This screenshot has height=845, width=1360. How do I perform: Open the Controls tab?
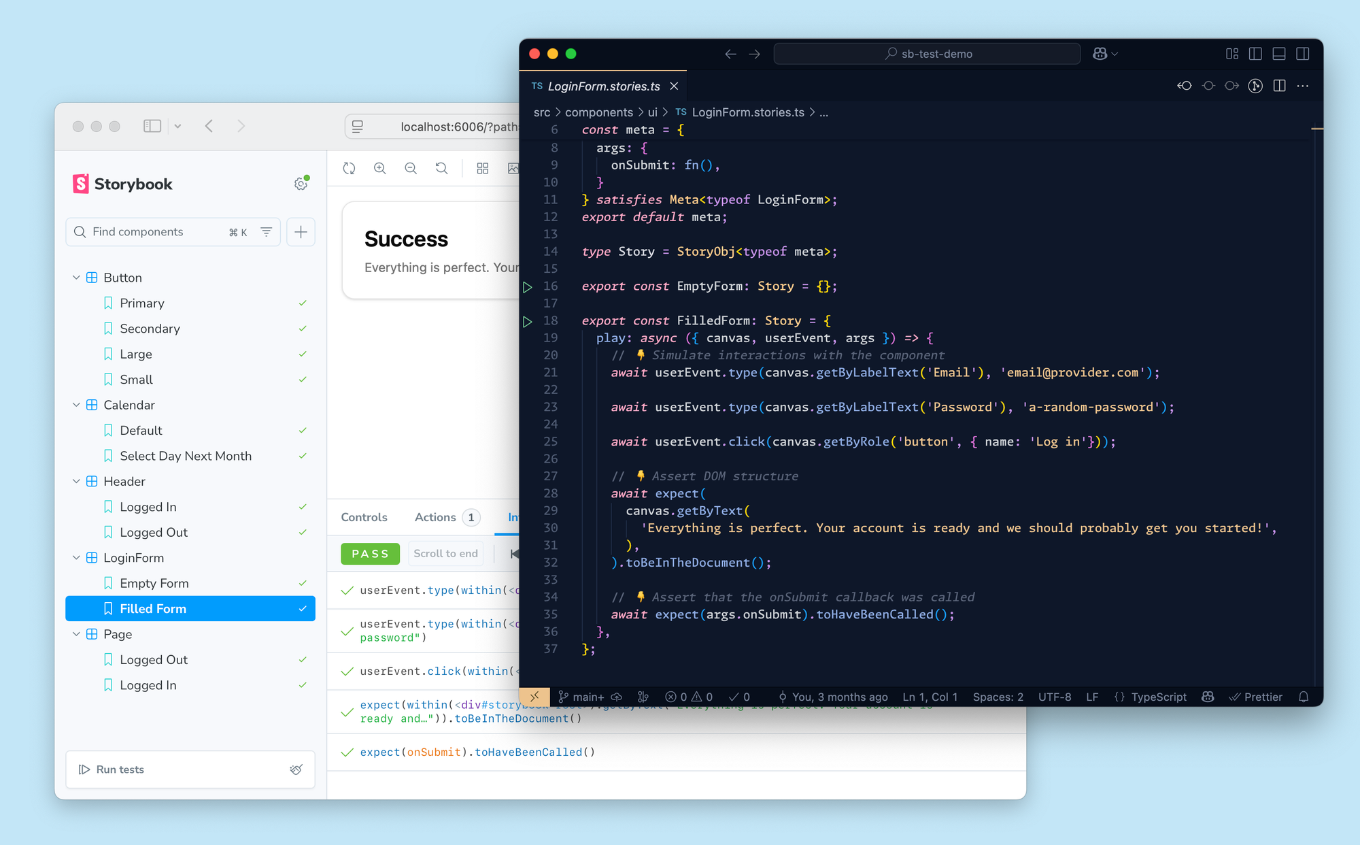click(364, 517)
